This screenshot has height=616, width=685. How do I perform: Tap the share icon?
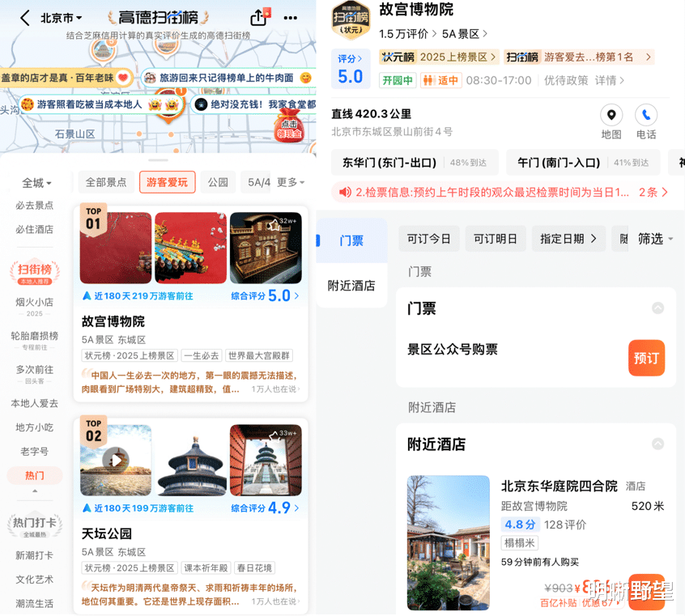(x=258, y=18)
